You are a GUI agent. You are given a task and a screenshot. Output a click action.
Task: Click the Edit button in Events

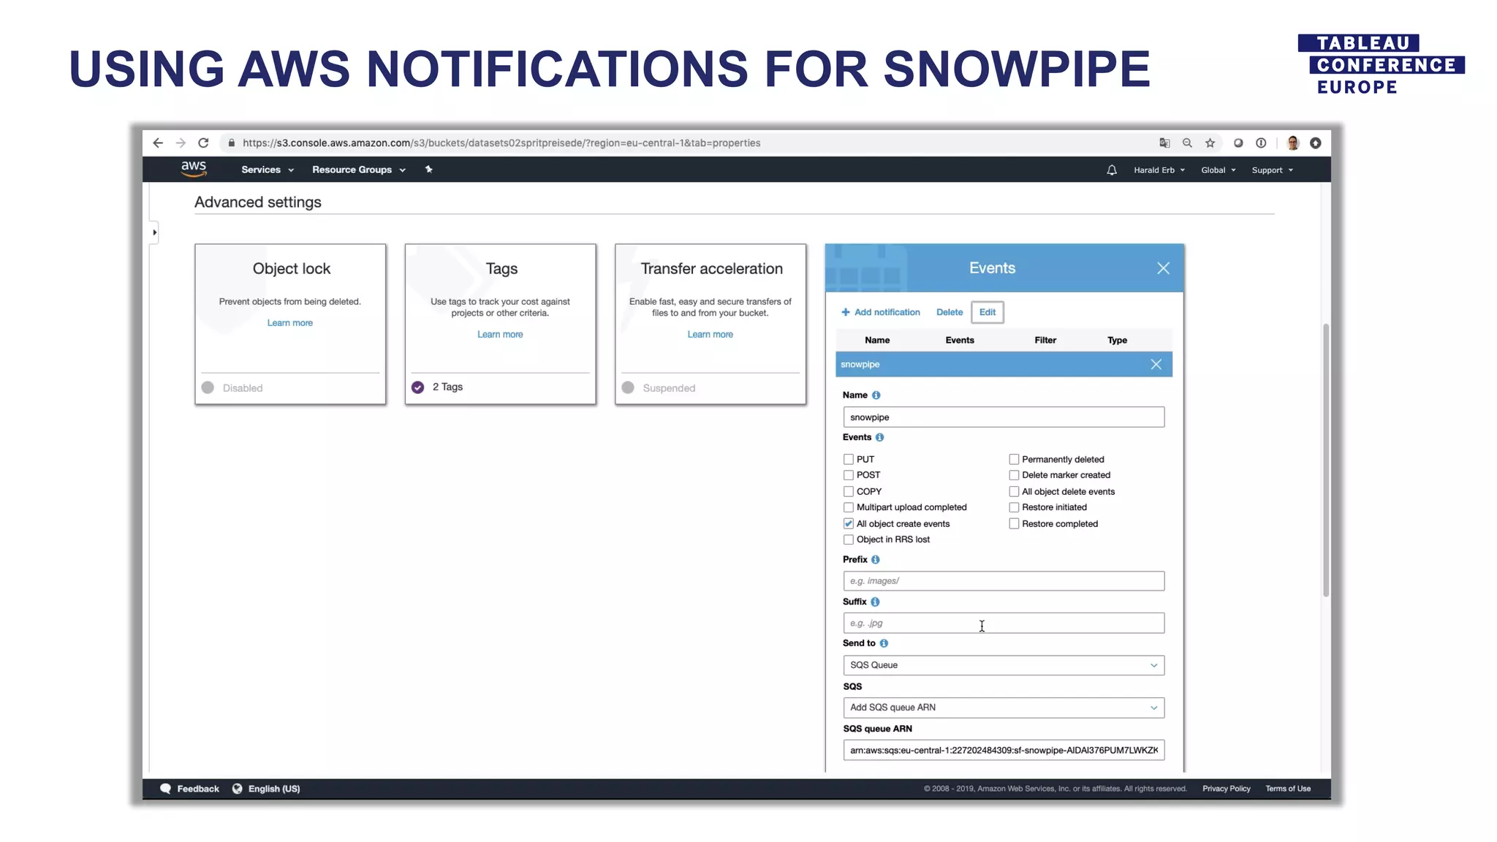[x=988, y=312]
